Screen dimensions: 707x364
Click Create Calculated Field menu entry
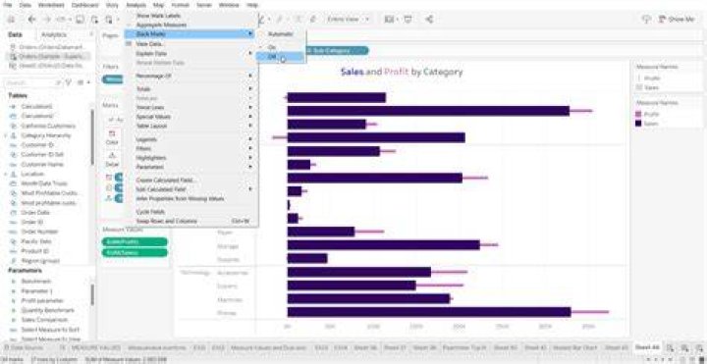coord(190,181)
